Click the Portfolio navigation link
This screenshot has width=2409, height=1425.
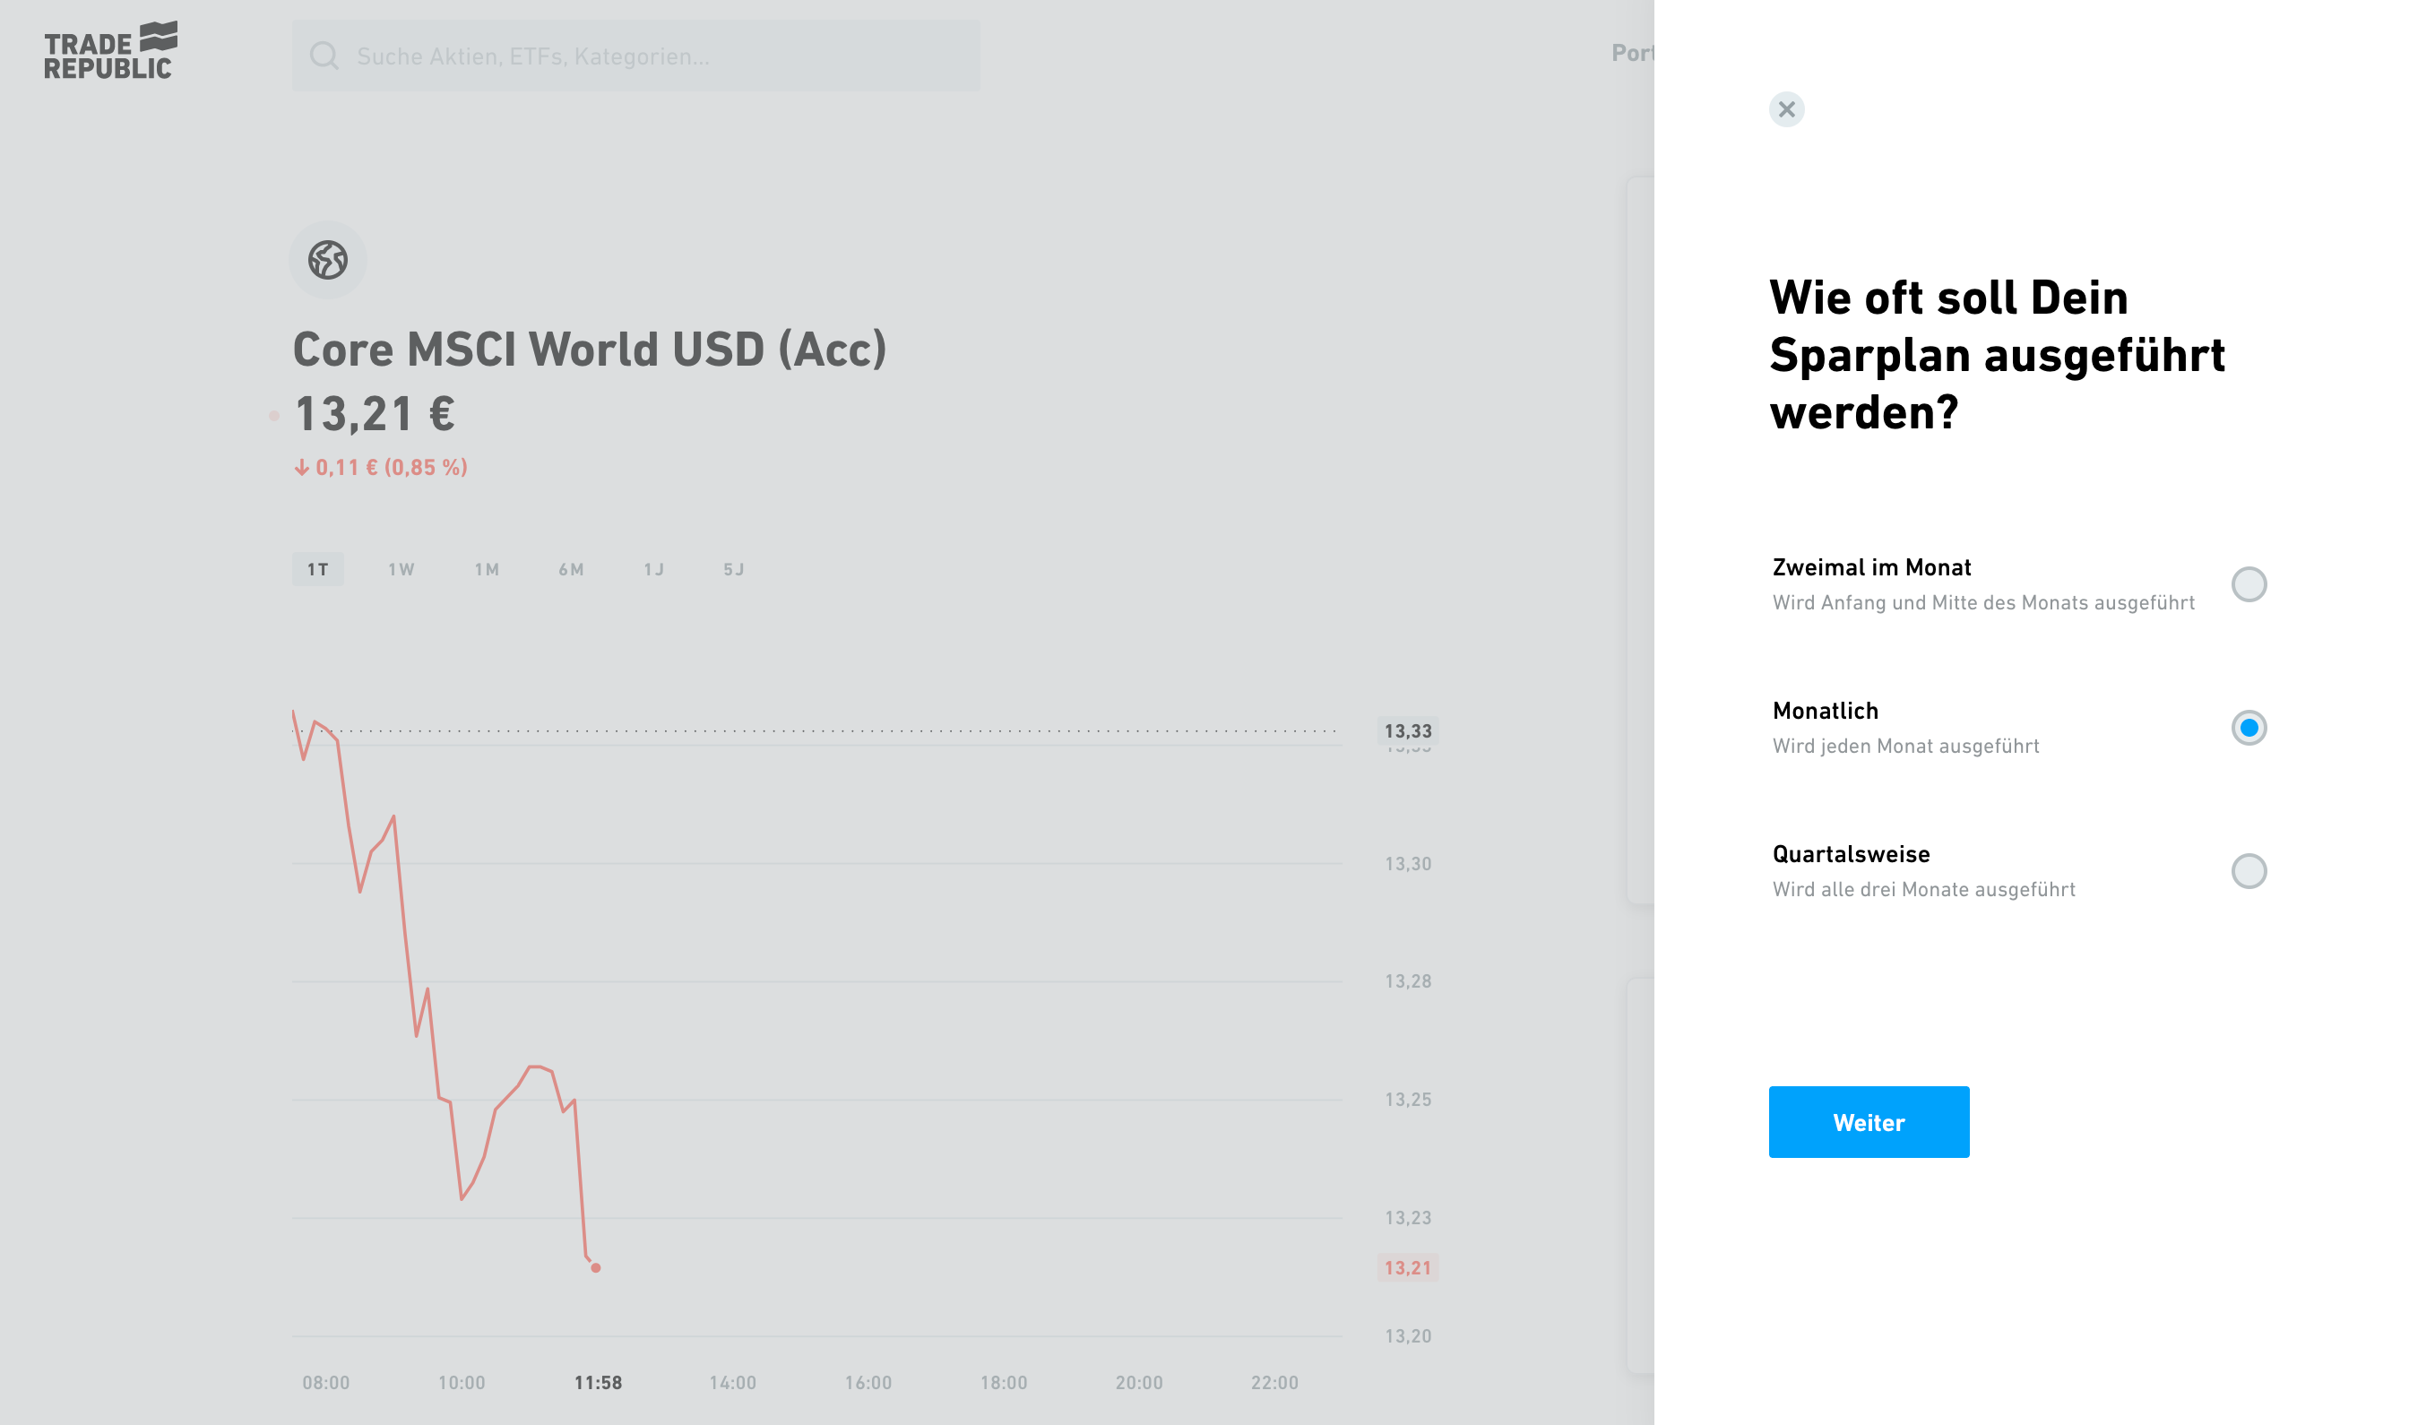tap(1631, 54)
